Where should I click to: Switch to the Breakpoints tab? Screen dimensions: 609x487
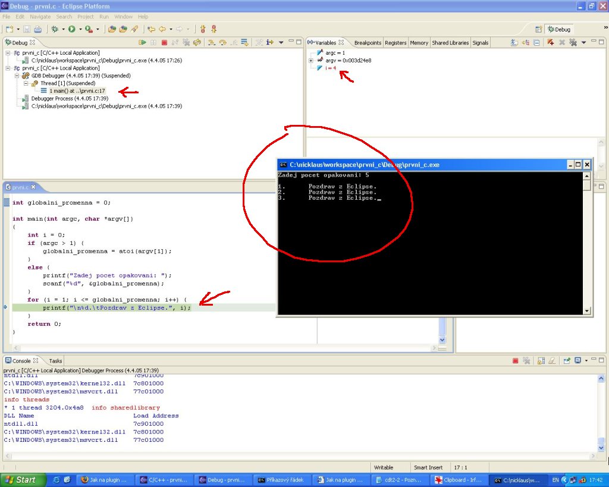tap(368, 43)
